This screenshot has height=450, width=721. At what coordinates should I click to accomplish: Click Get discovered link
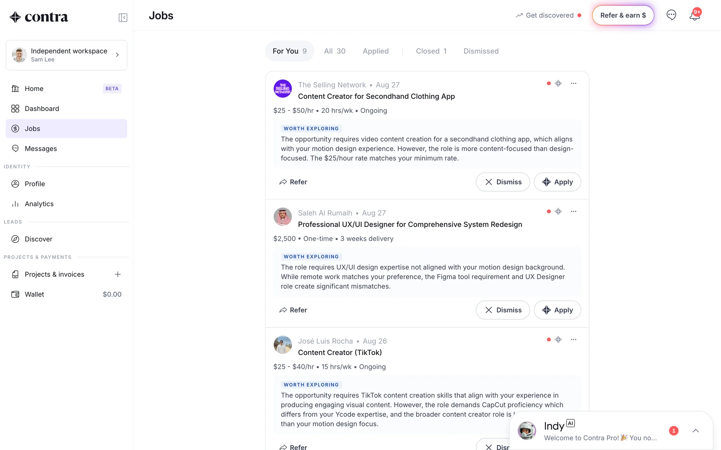pos(549,15)
